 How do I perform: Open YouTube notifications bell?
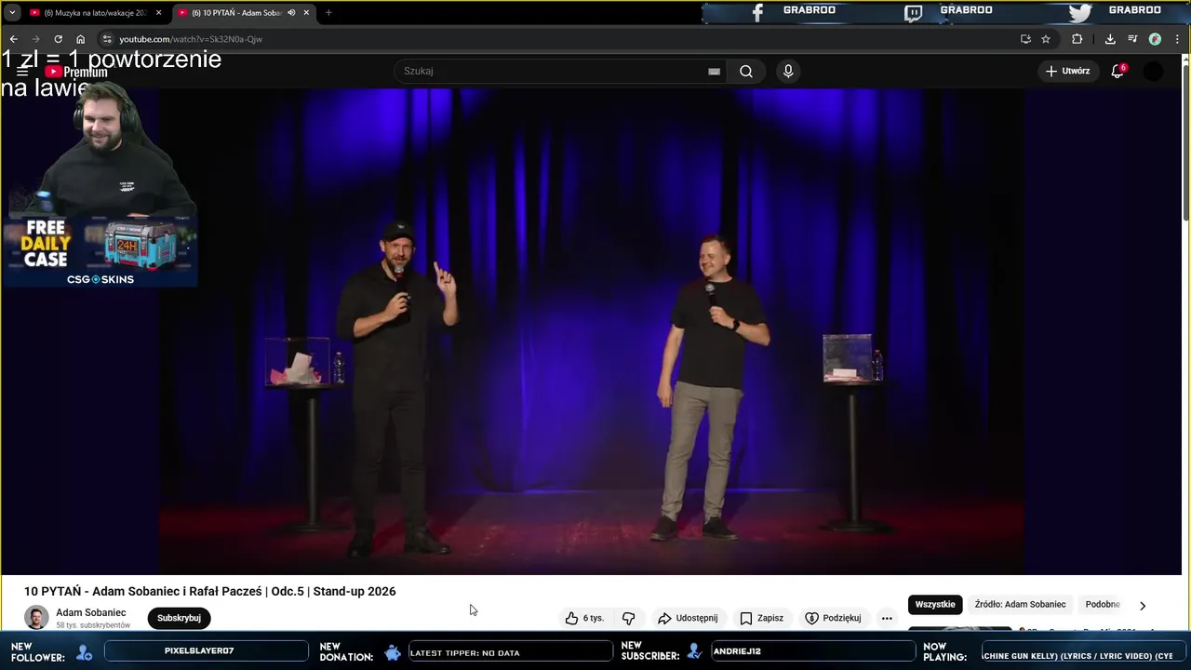point(1118,71)
